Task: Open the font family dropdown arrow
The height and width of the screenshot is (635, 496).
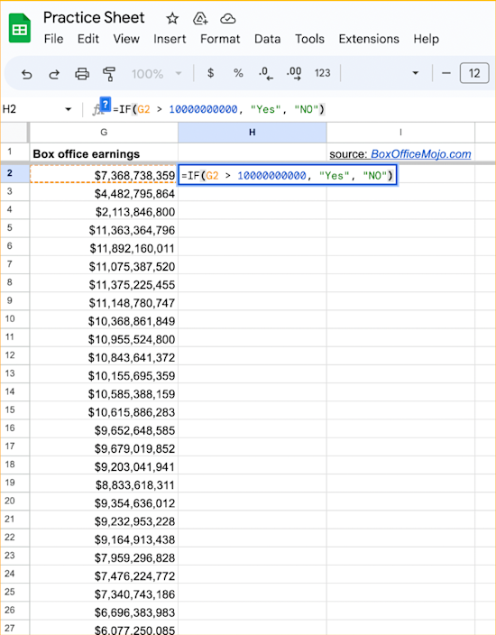Action: tap(415, 73)
